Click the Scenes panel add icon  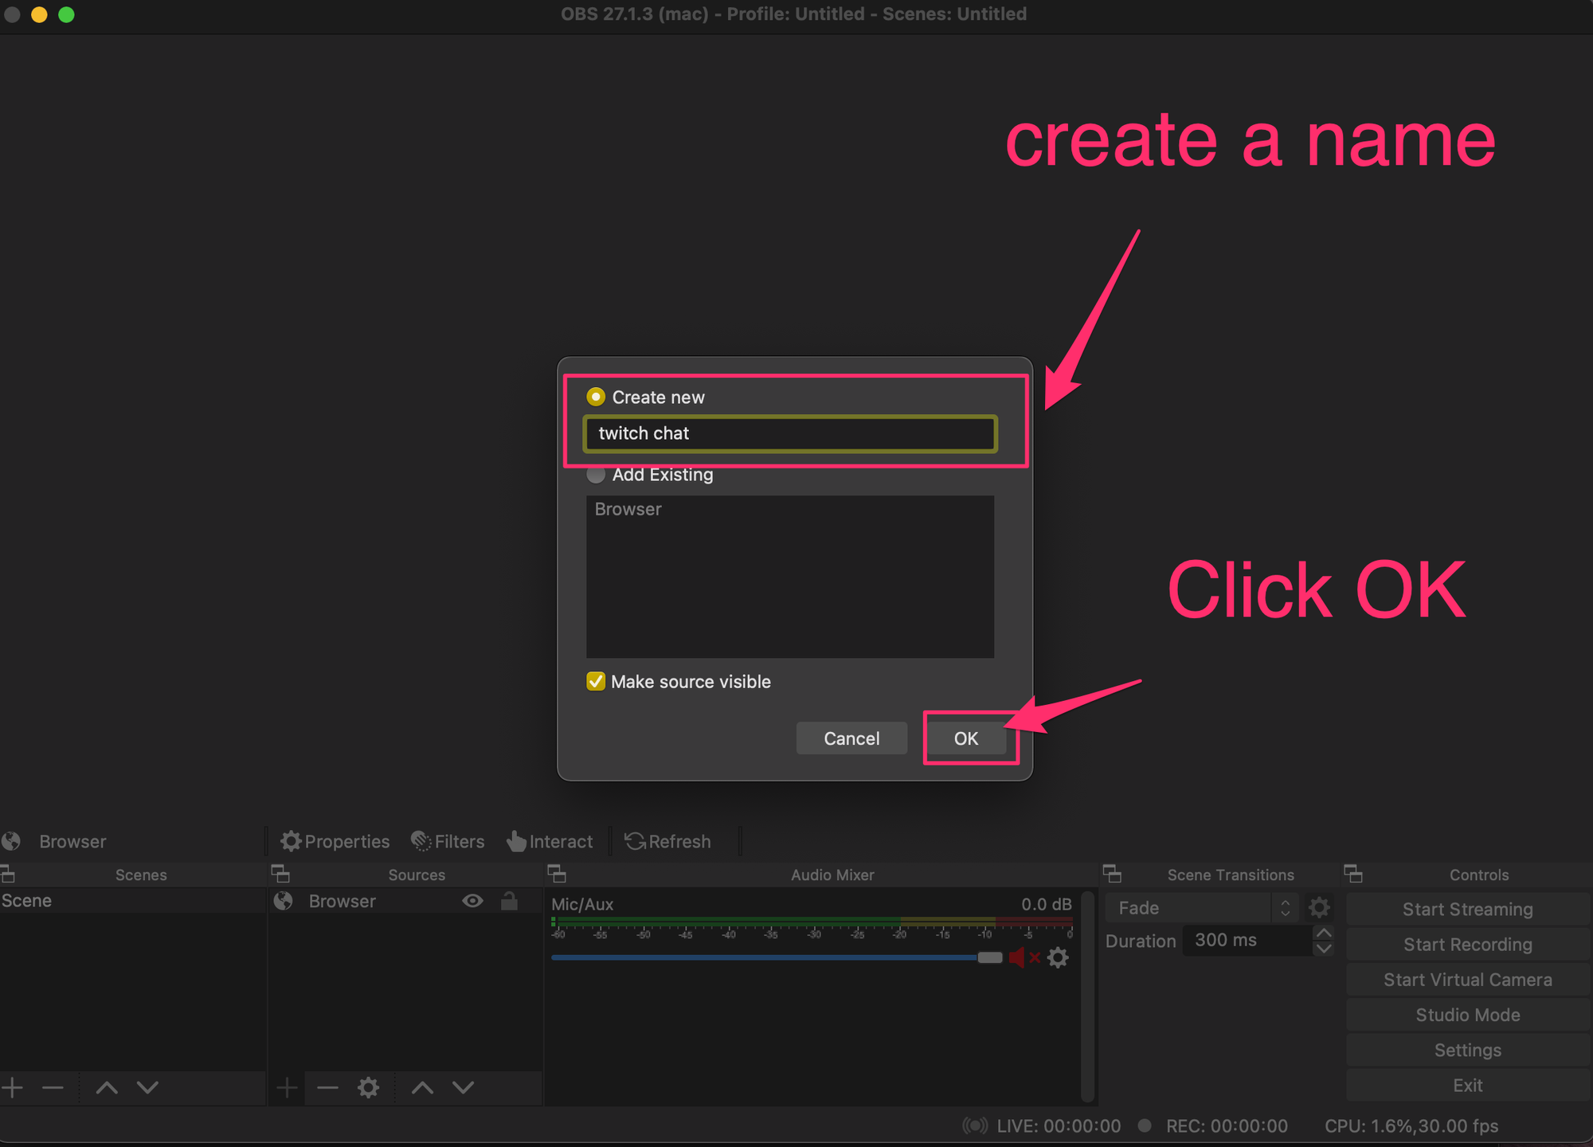point(14,1089)
